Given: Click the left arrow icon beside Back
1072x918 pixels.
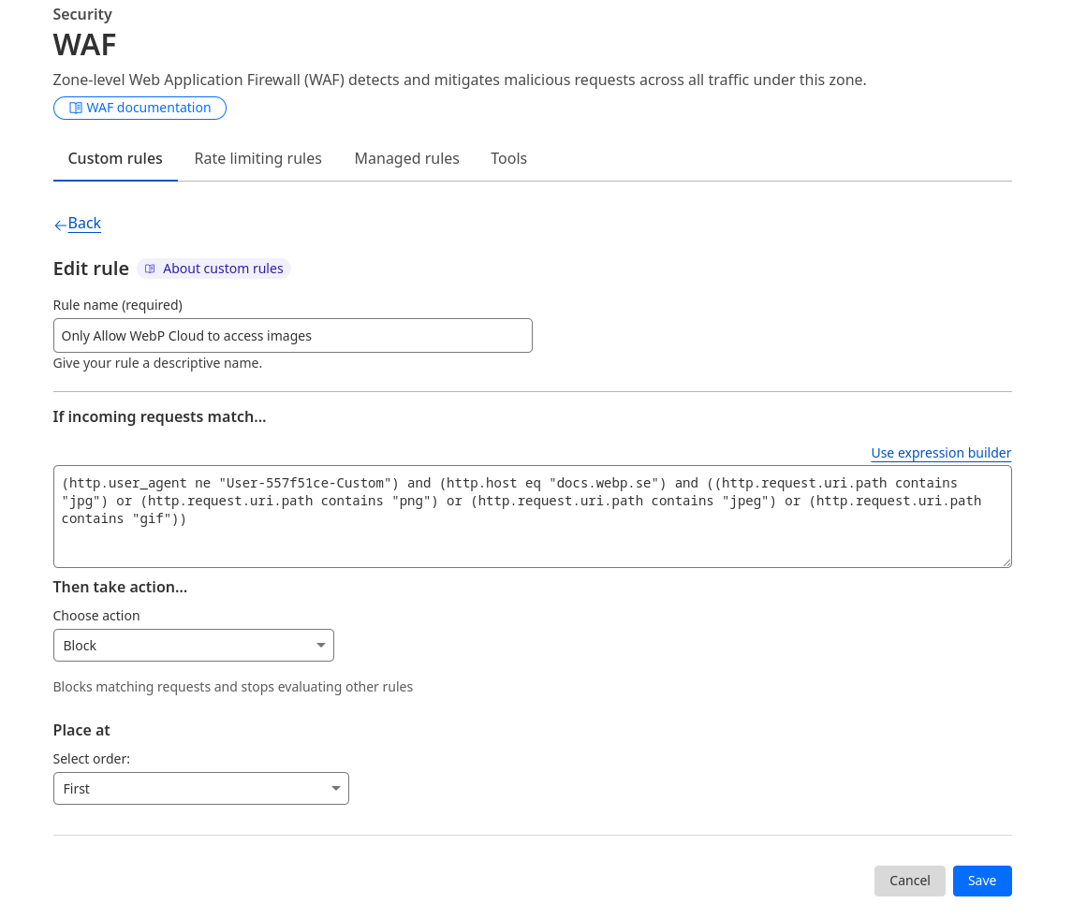Looking at the screenshot, I should tap(60, 225).
